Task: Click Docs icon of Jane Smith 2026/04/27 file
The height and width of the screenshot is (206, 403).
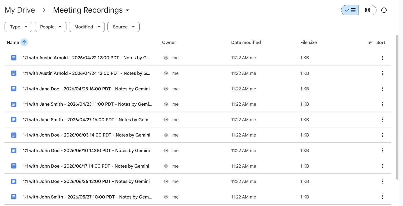Action: (14, 120)
